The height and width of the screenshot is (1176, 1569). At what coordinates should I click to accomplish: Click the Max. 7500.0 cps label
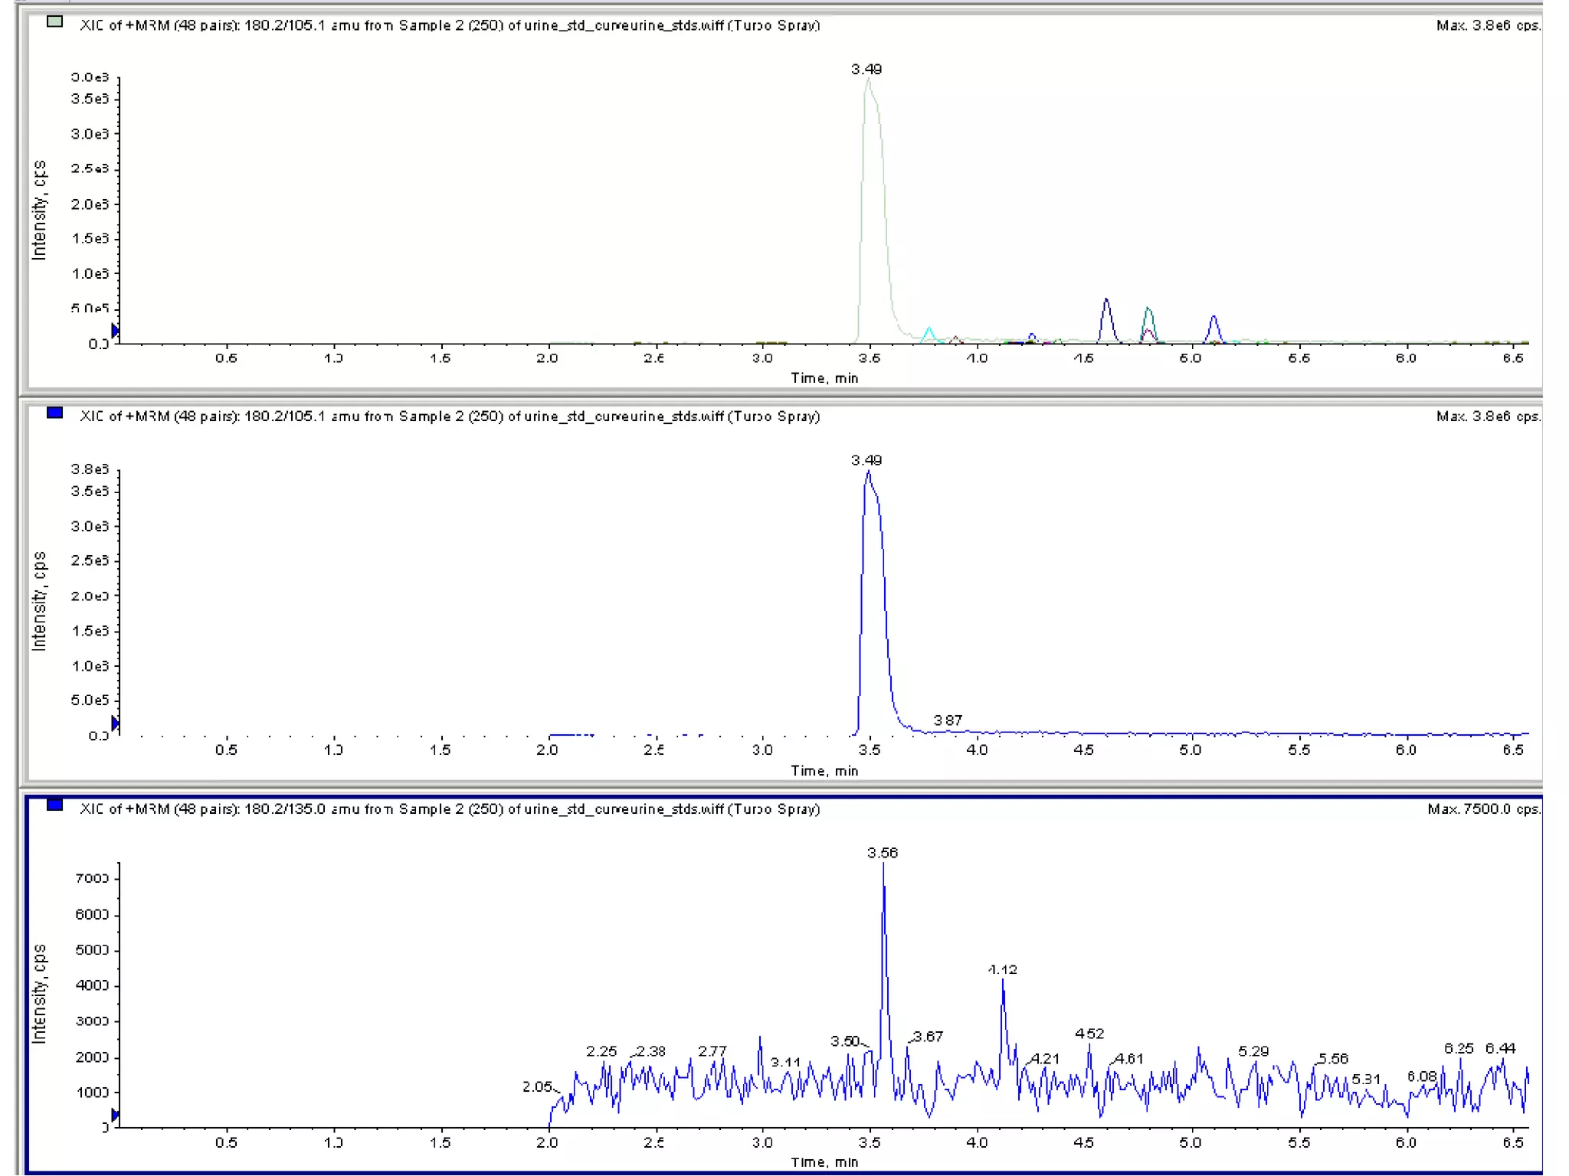[x=1483, y=809]
